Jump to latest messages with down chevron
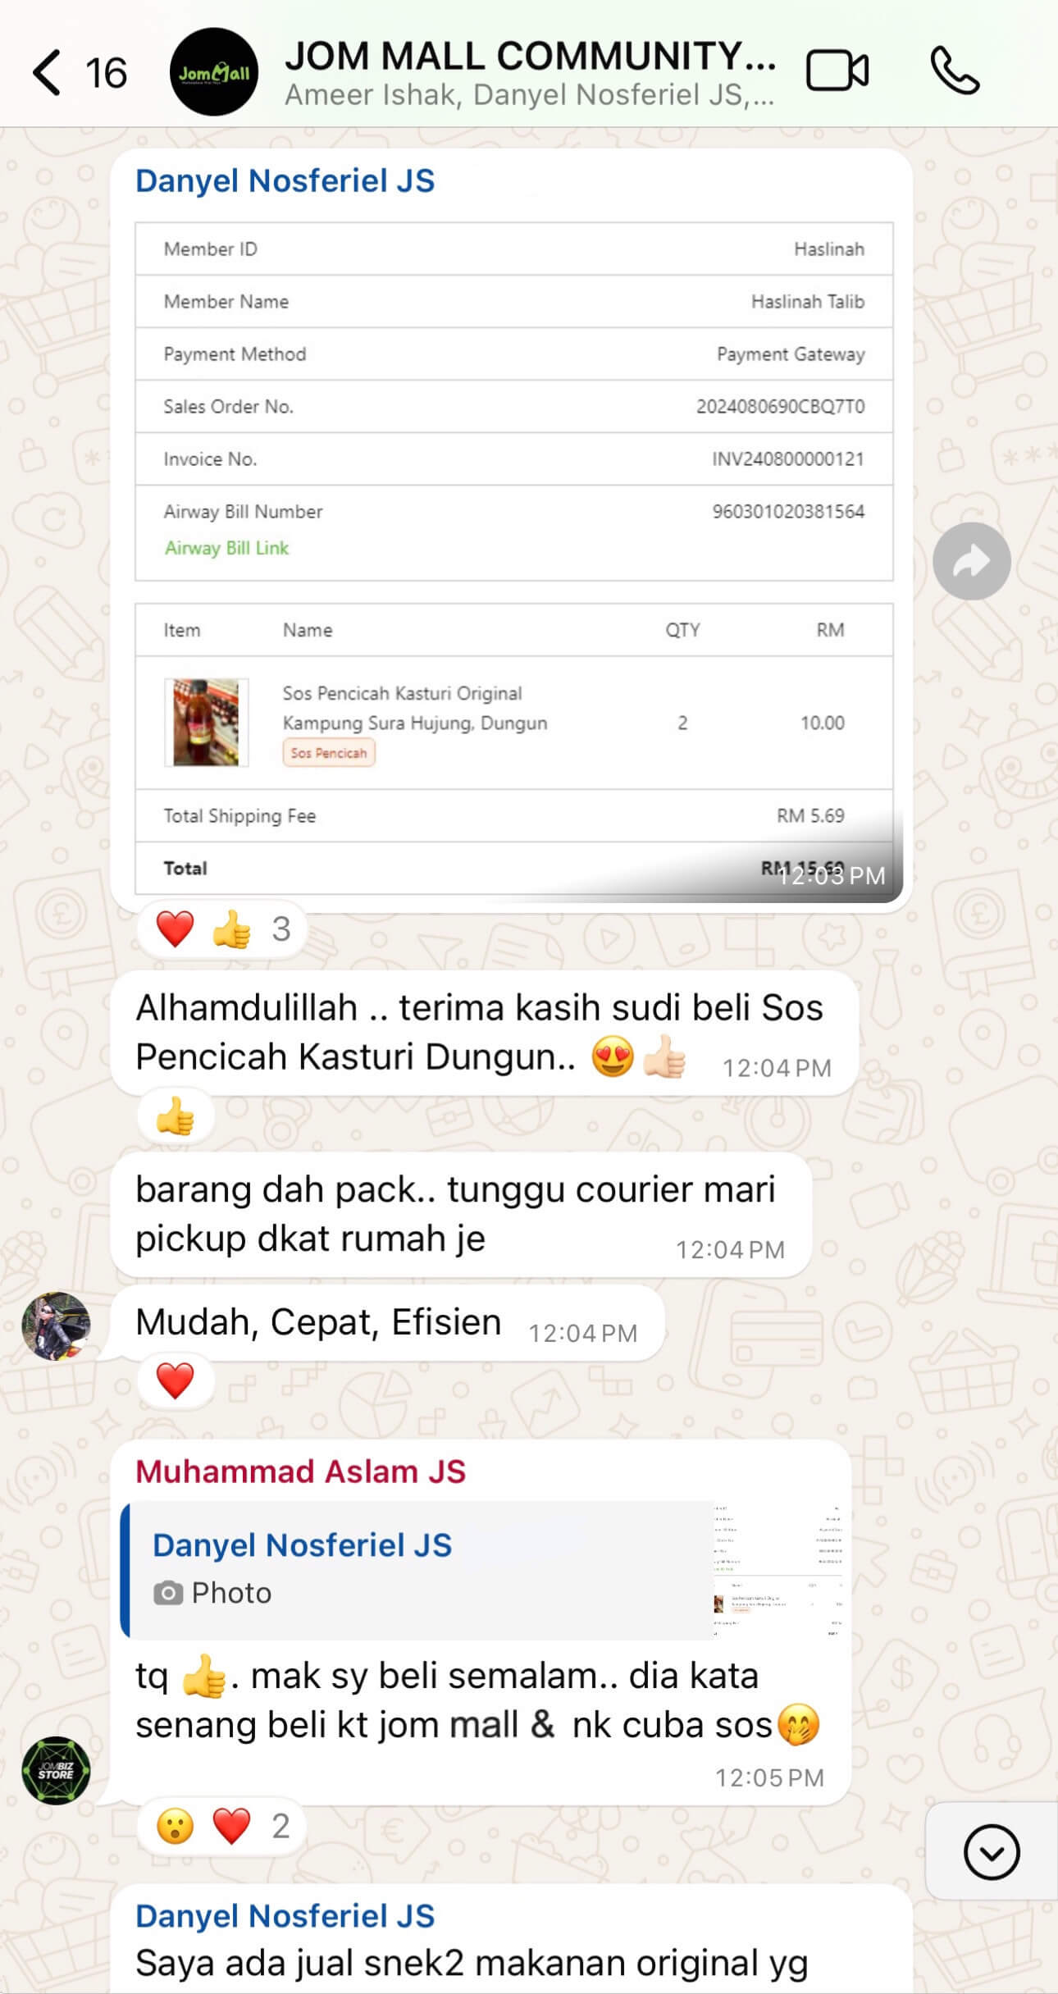The height and width of the screenshot is (1994, 1058). pos(992,1851)
